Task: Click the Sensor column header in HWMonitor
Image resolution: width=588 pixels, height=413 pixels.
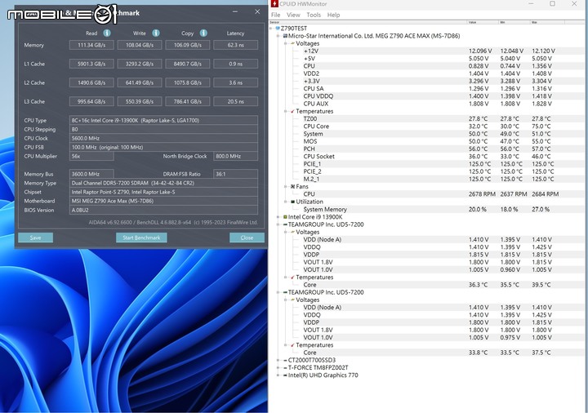Action: coord(368,23)
